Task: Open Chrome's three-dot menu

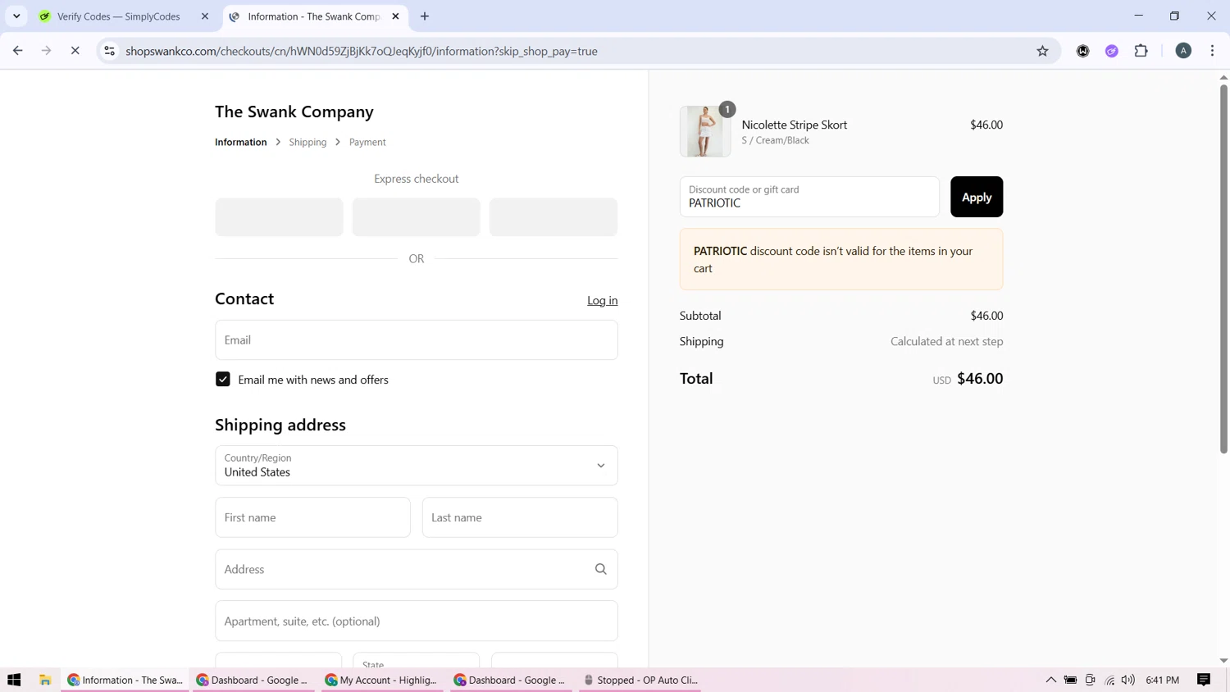Action: [1212, 51]
